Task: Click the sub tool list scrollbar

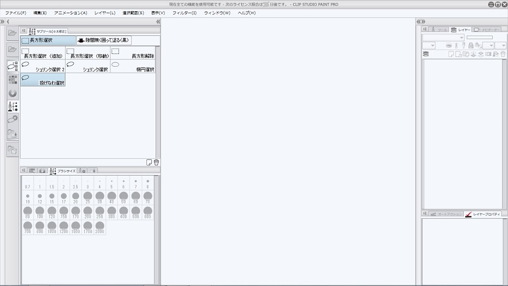Action: click(158, 102)
